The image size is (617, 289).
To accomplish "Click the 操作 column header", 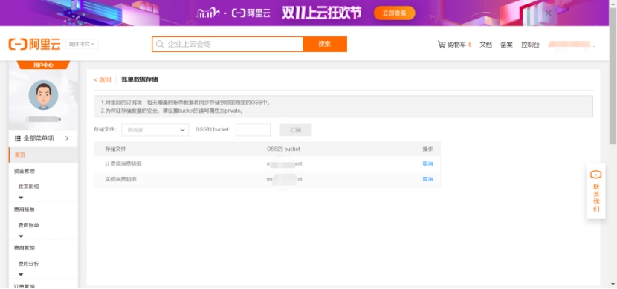I will click(427, 149).
